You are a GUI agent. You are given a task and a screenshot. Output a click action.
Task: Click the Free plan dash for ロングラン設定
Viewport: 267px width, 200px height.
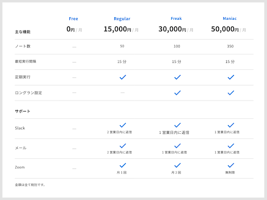pos(74,93)
